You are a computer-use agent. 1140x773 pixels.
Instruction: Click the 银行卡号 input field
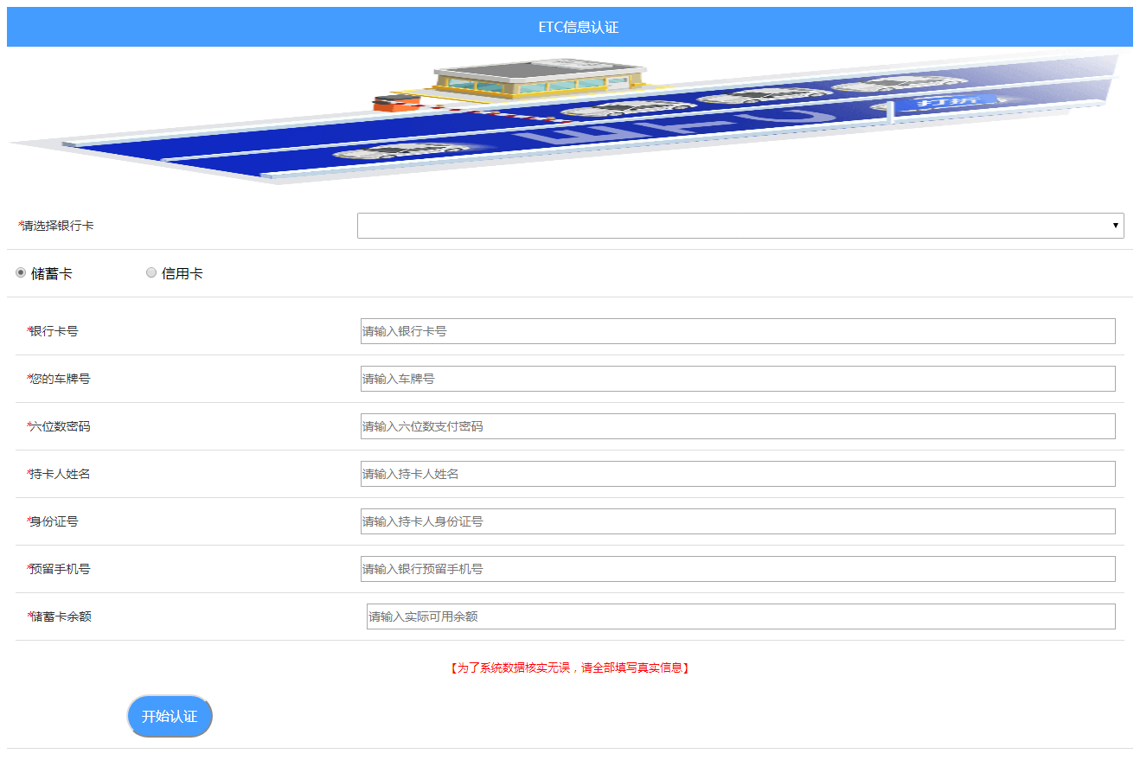click(737, 331)
